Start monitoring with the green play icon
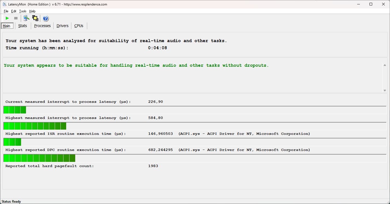 click(x=7, y=18)
